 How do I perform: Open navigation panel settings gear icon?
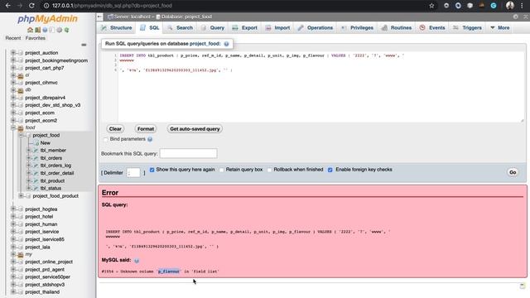(x=60, y=30)
